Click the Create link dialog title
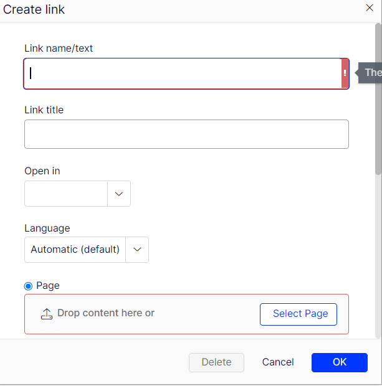This screenshot has width=382, height=386. click(34, 9)
